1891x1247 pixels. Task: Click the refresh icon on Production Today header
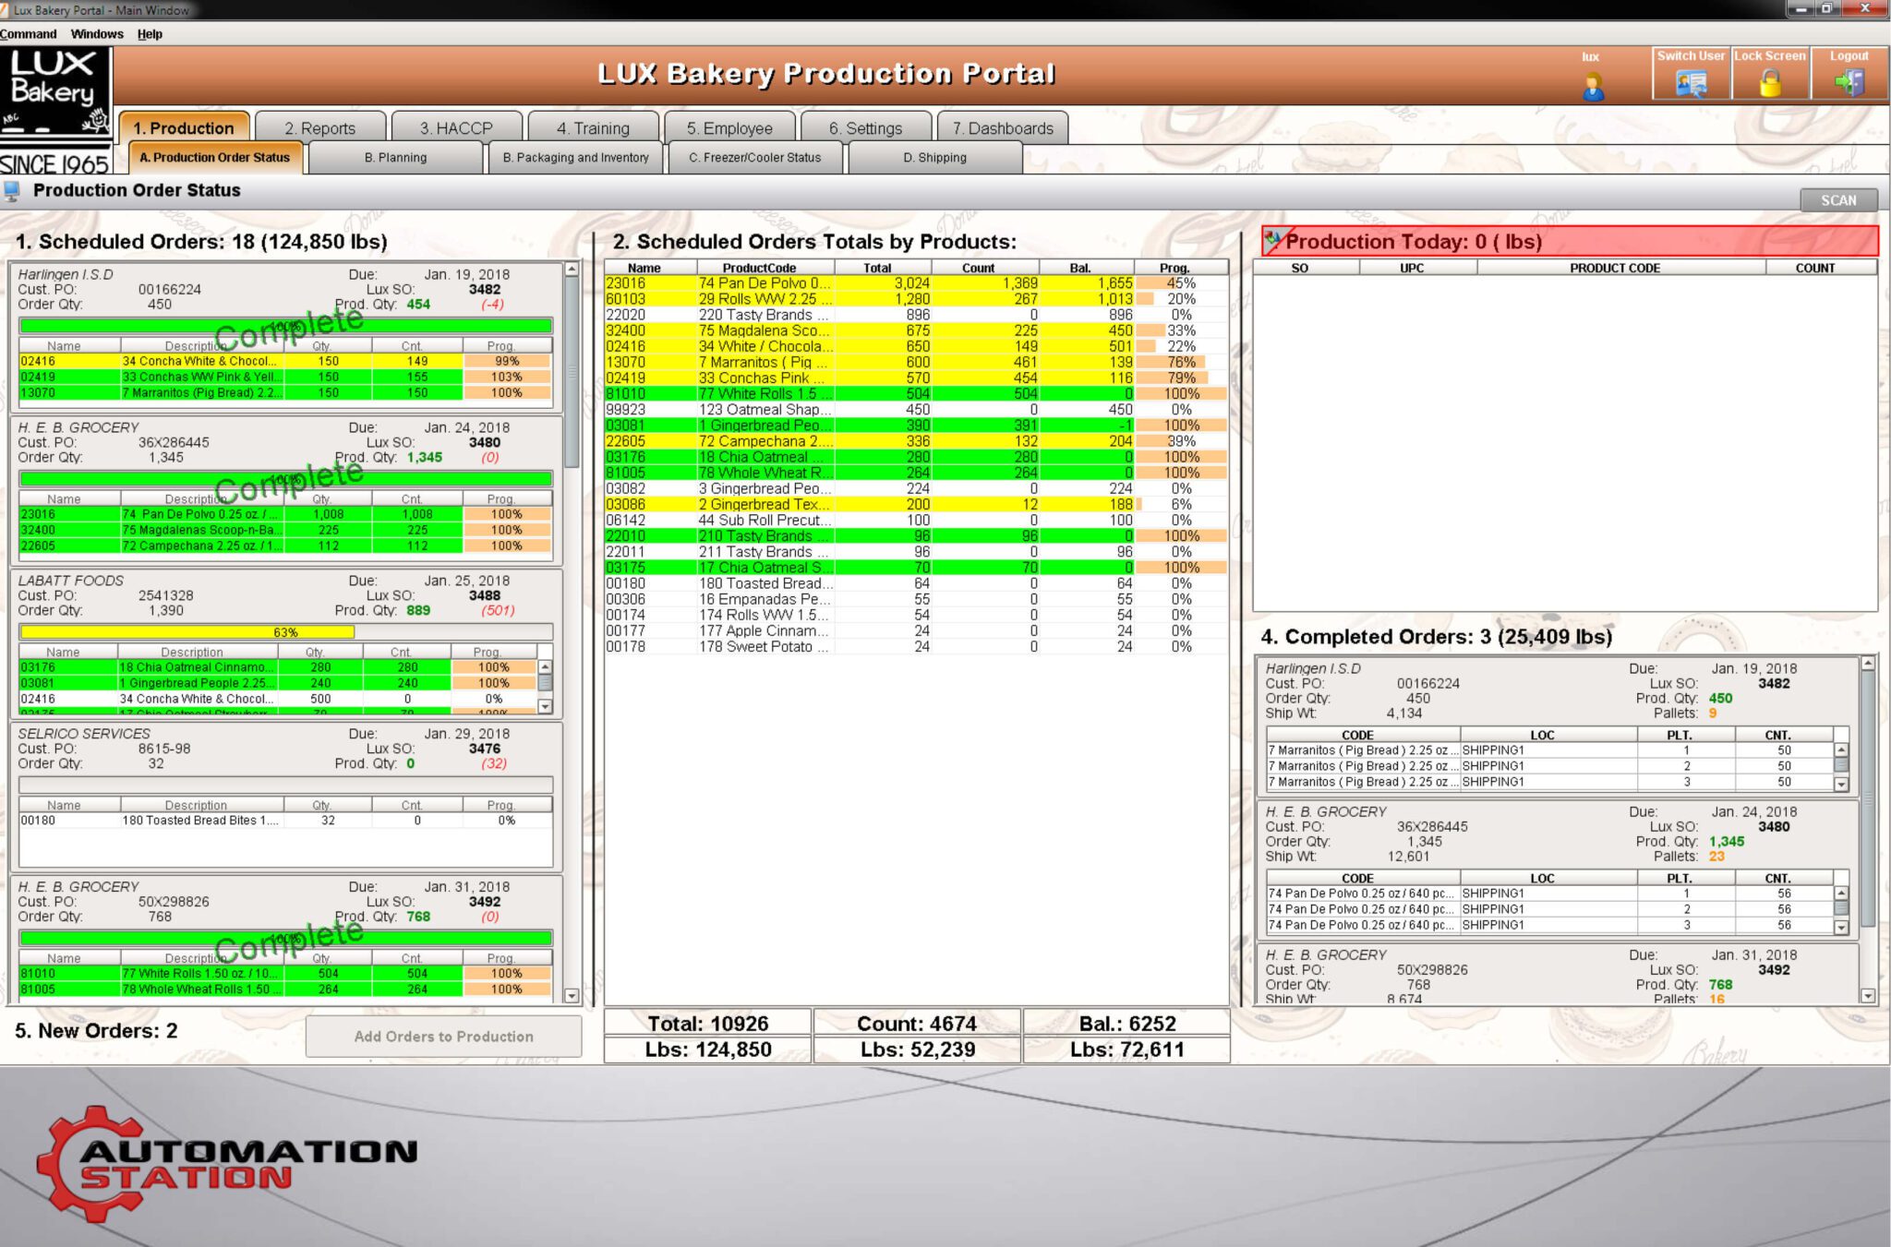tap(1275, 240)
